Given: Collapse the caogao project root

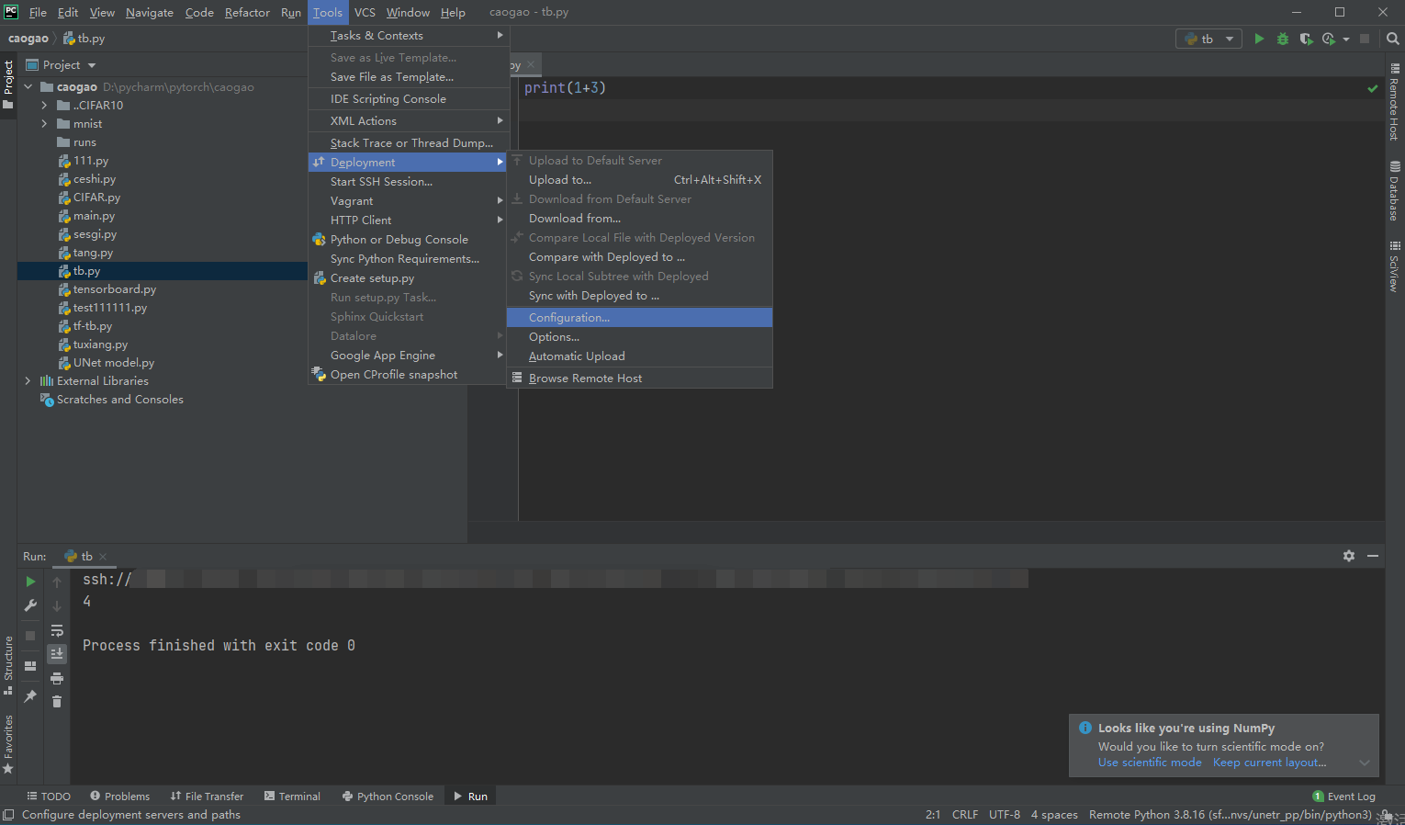Looking at the screenshot, I should pyautogui.click(x=28, y=87).
